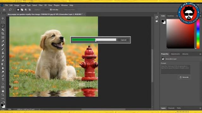This screenshot has height=113, width=202.
Task: Select the Frame tool
Action: [x=3, y=37]
